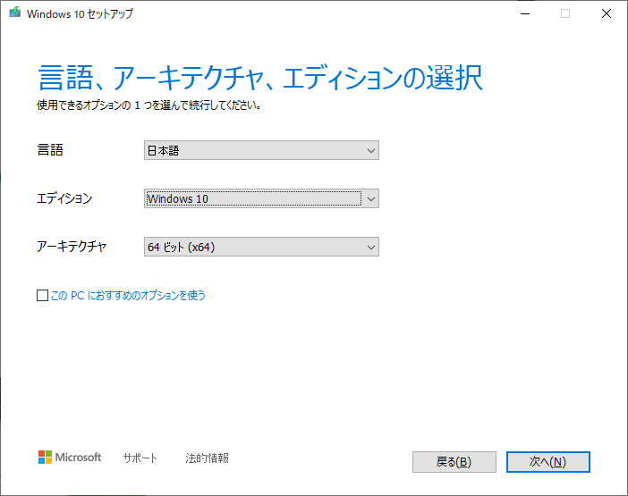The width and height of the screenshot is (628, 496).
Task: Click the 使用できるオプションの 1 つを選んで続行してください text
Action: pos(149,105)
